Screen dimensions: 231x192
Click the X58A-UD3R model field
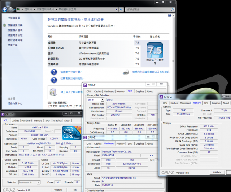tap(121, 155)
